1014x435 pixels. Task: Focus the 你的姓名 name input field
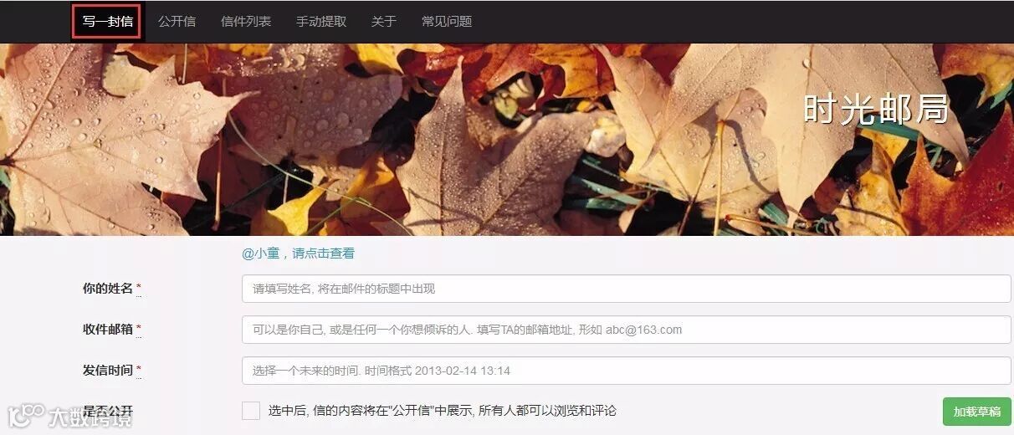point(627,289)
